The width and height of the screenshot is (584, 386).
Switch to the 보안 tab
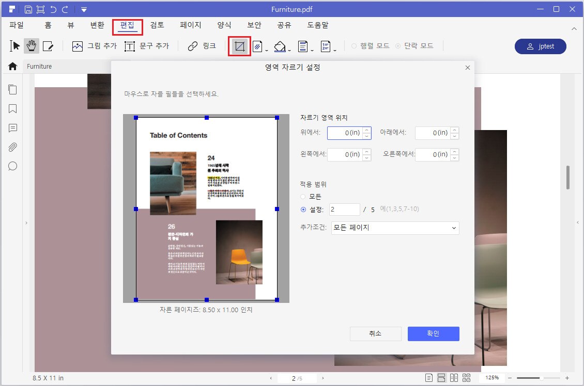(x=254, y=25)
